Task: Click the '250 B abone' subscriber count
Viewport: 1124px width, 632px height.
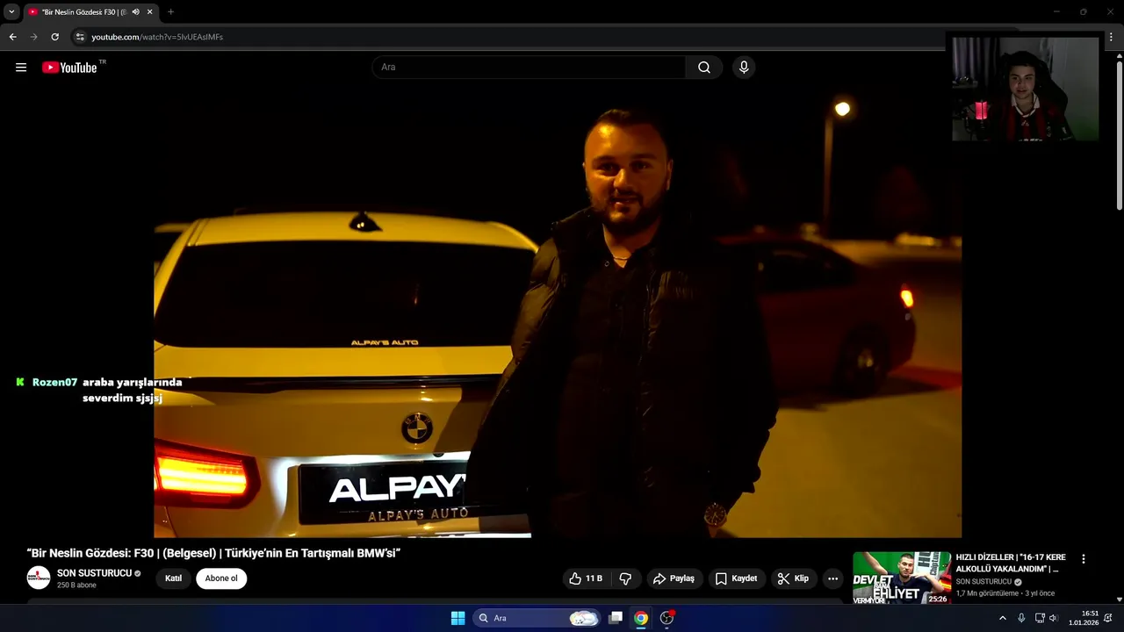Action: coord(76,585)
